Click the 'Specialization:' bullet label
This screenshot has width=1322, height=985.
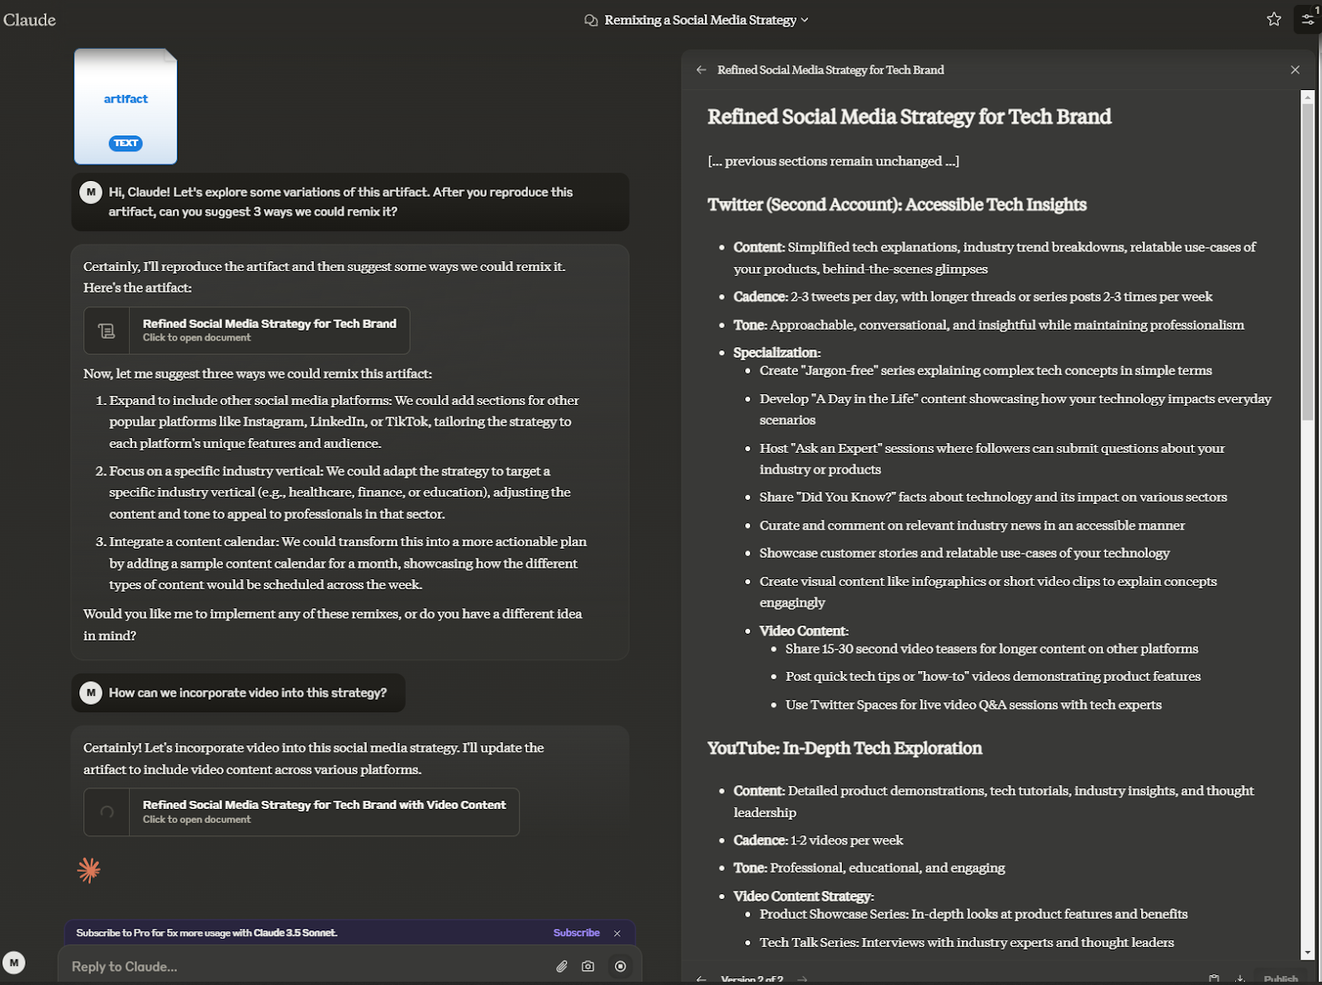777,353
